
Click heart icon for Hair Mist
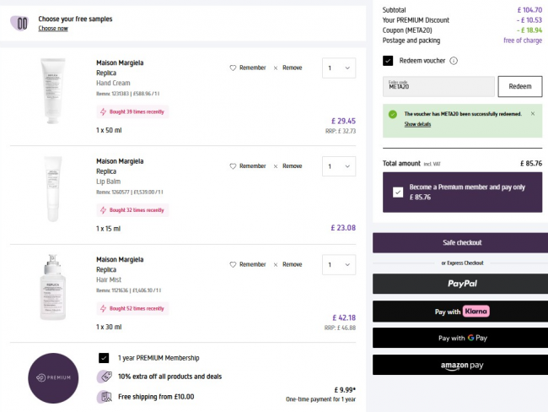tap(234, 264)
